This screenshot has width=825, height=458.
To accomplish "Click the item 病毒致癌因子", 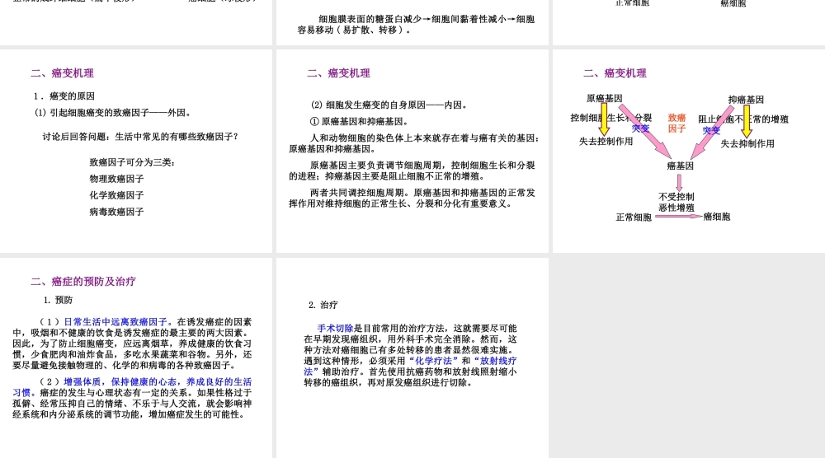I will tap(117, 212).
